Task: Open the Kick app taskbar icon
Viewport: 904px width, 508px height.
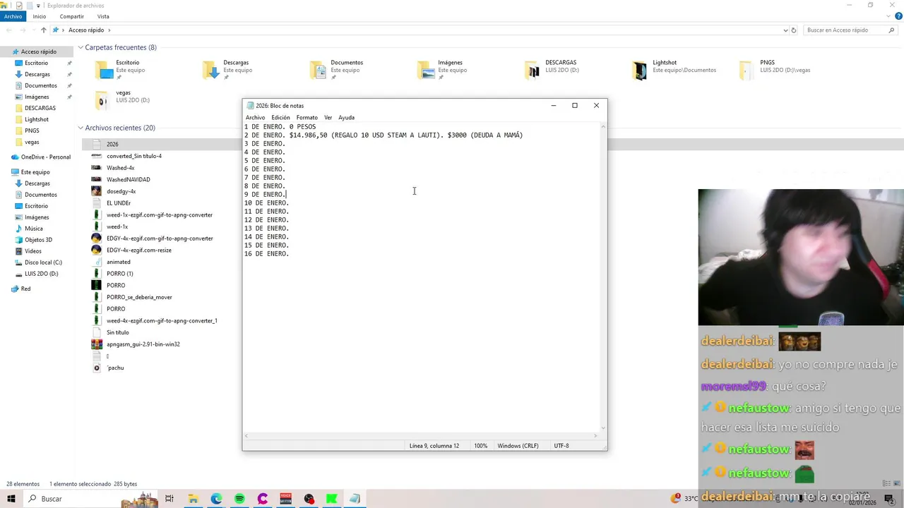Action: tap(331, 499)
